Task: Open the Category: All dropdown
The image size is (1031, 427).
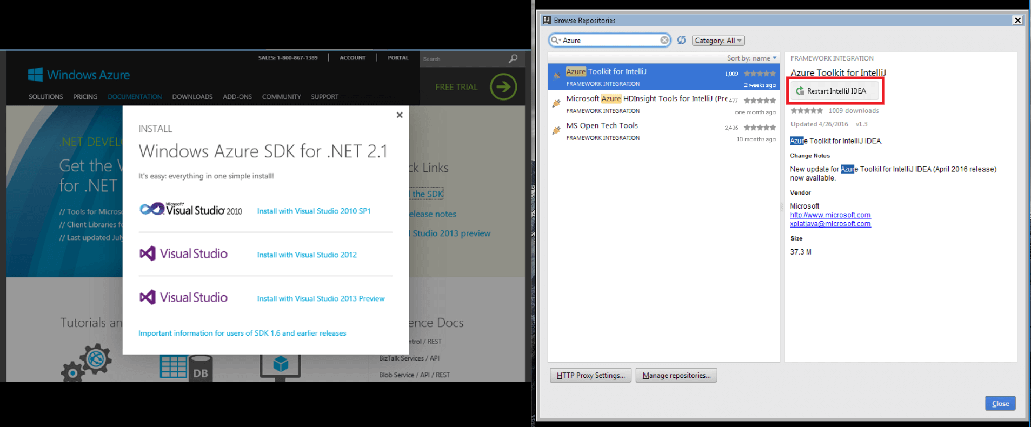Action: click(718, 41)
